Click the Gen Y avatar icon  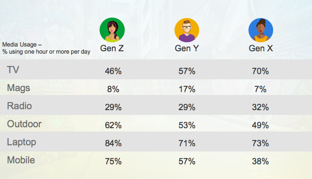(x=187, y=30)
